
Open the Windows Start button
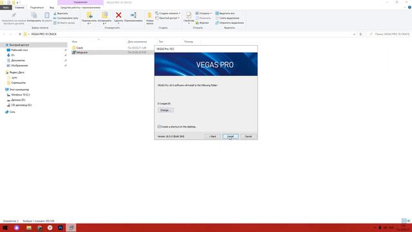click(5, 227)
